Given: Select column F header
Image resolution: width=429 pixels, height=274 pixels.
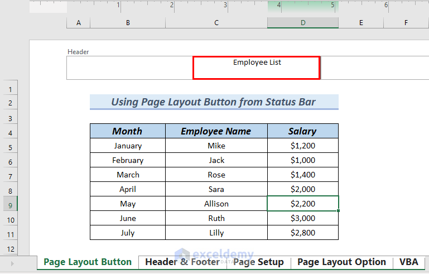Looking at the screenshot, I should coord(406,23).
